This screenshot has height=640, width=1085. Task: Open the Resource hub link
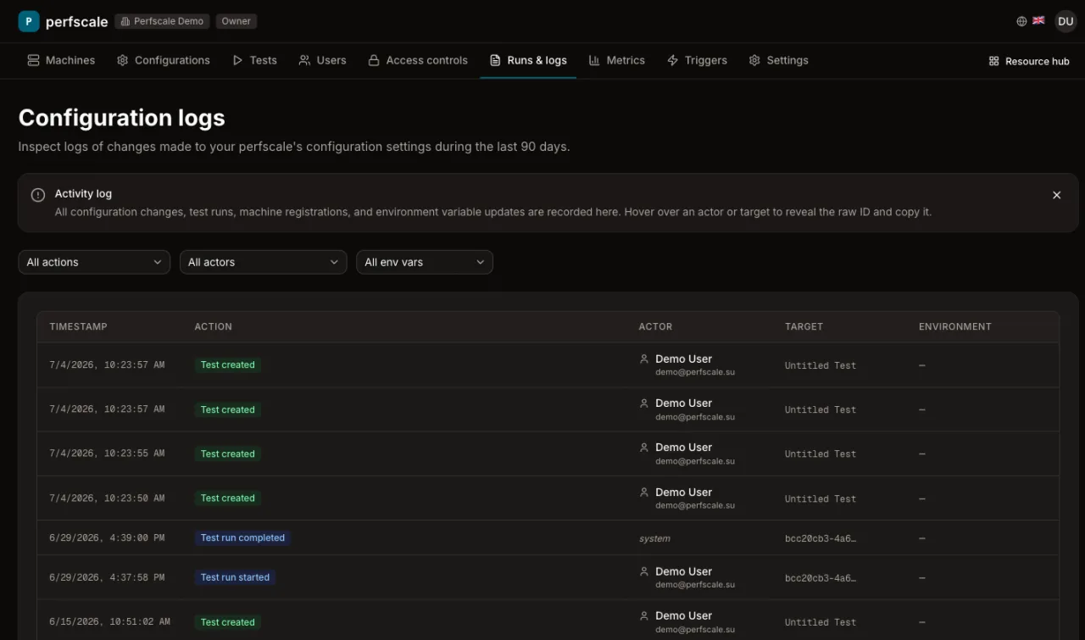coord(1029,61)
